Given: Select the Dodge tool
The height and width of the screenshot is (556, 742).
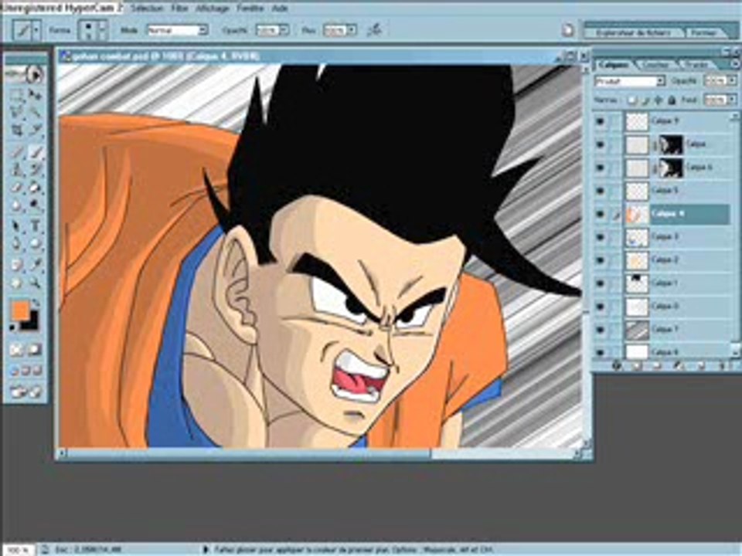Looking at the screenshot, I should 35,205.
